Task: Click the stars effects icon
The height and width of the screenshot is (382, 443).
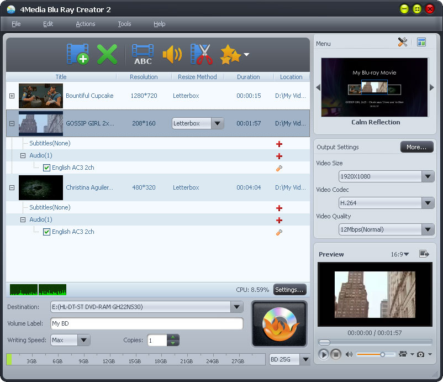Action: [x=230, y=54]
